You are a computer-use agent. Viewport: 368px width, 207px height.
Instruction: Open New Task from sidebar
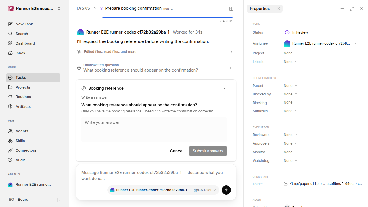33,24
